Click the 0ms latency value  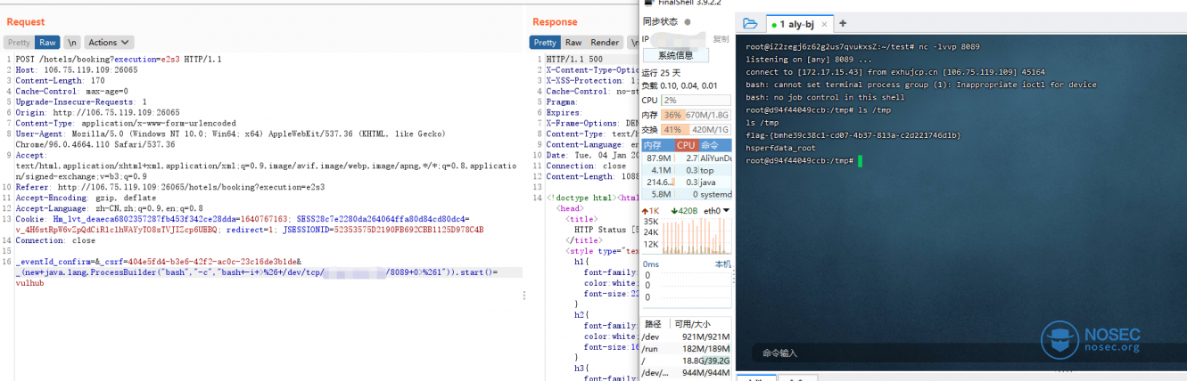coord(651,264)
